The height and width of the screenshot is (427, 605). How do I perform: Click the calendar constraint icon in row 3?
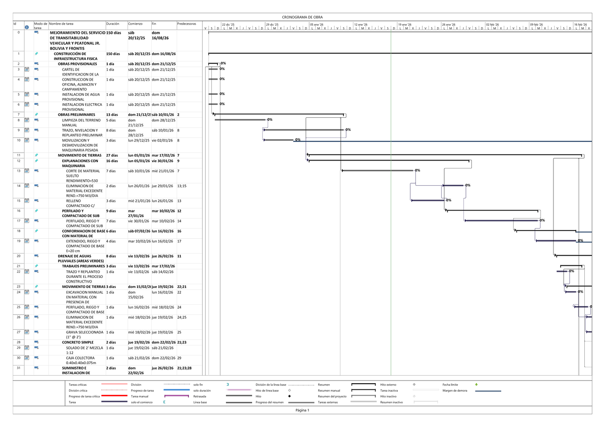[27, 69]
